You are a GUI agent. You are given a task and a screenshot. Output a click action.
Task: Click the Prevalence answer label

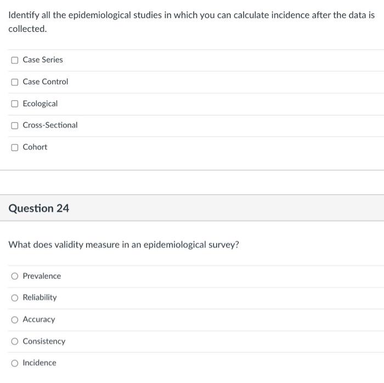[42, 276]
